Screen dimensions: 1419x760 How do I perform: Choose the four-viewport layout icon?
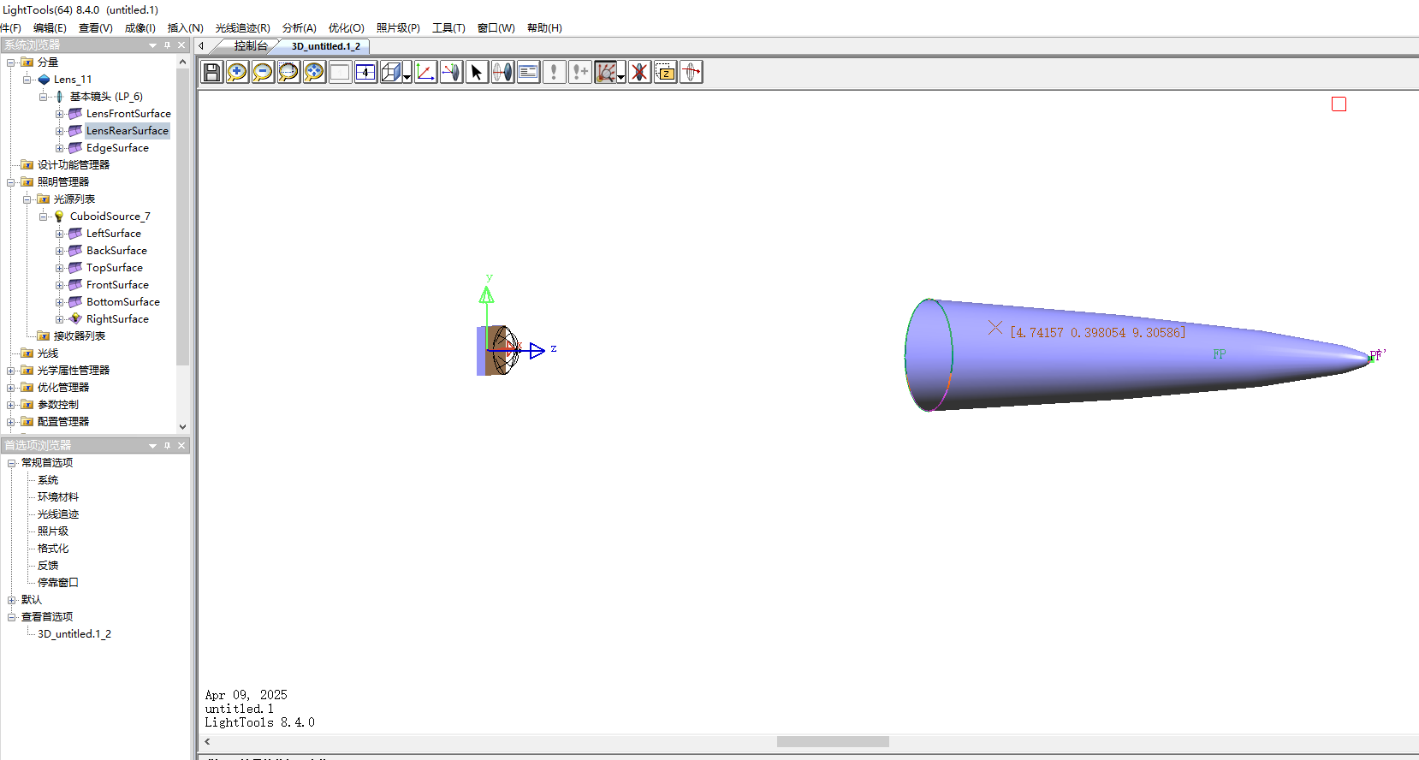coord(365,73)
